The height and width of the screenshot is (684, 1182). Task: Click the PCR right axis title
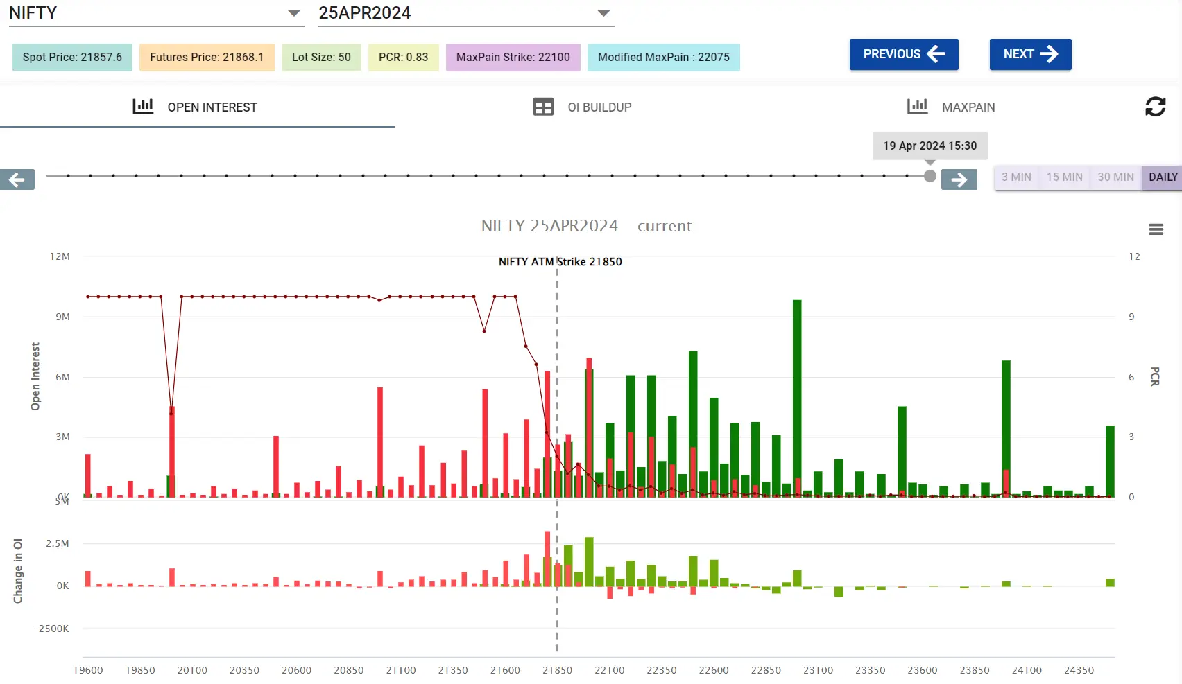pos(1155,376)
